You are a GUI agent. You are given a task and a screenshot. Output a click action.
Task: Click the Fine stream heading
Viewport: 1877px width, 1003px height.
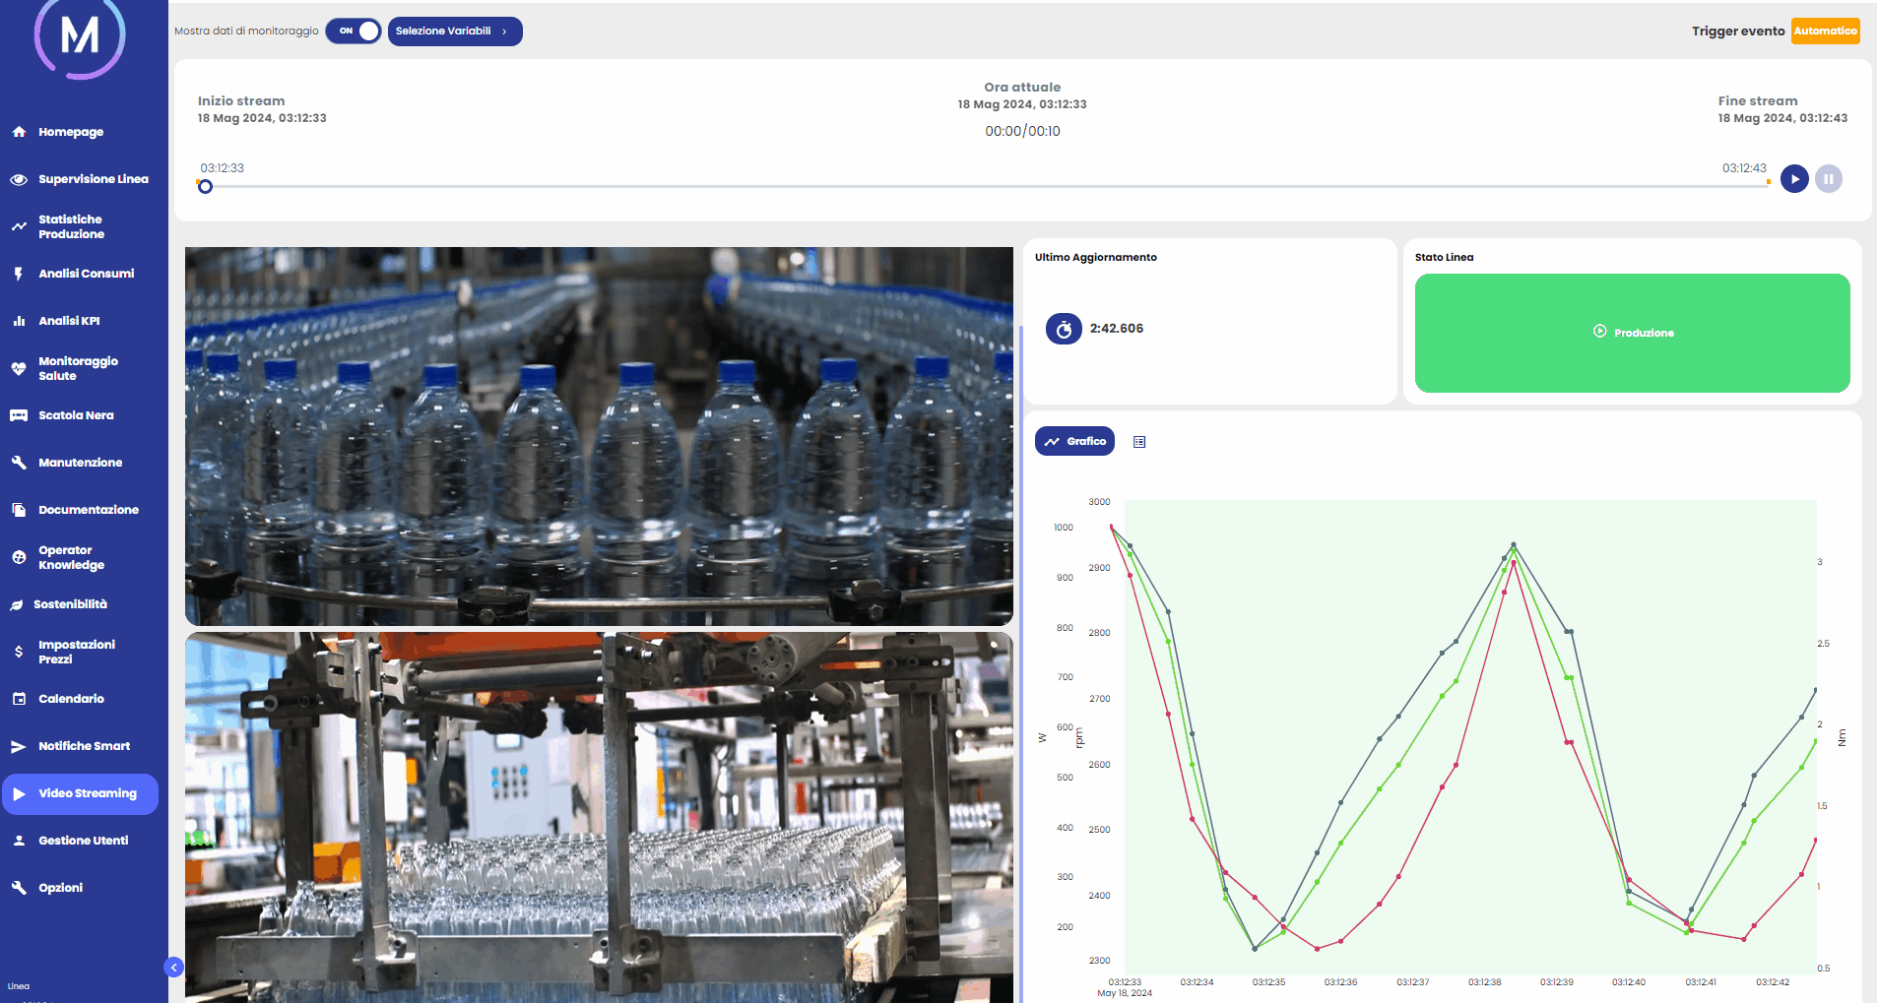(x=1758, y=100)
